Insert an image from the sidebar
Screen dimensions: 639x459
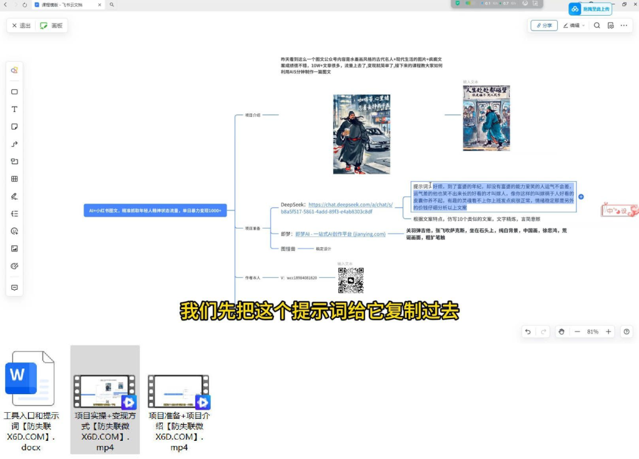(x=14, y=249)
